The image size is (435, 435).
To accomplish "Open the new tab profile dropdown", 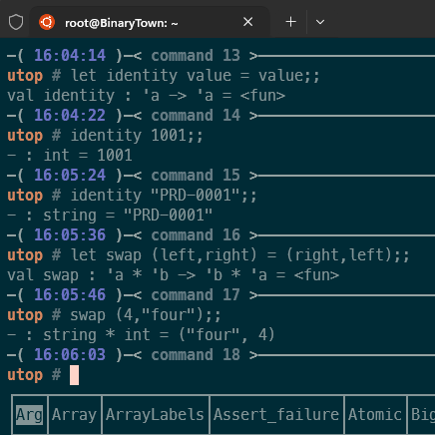I will point(320,22).
